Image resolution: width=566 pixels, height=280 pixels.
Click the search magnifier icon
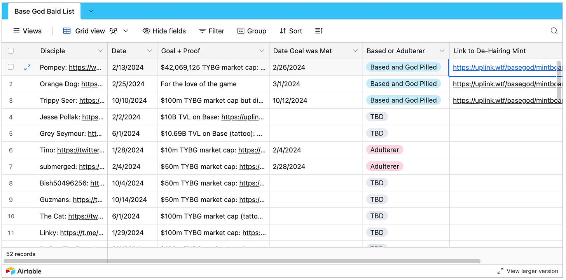tap(554, 31)
